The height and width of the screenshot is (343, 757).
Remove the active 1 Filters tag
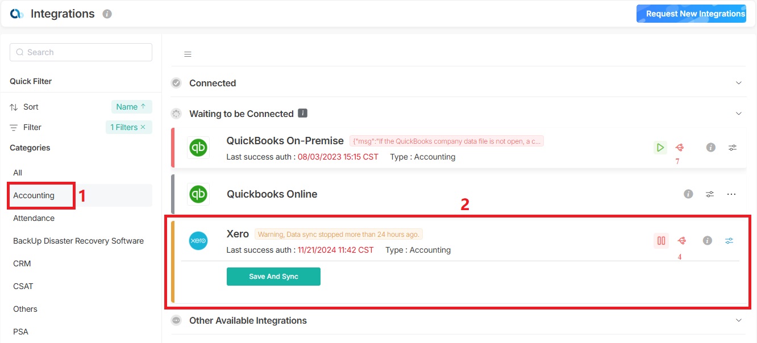point(143,127)
